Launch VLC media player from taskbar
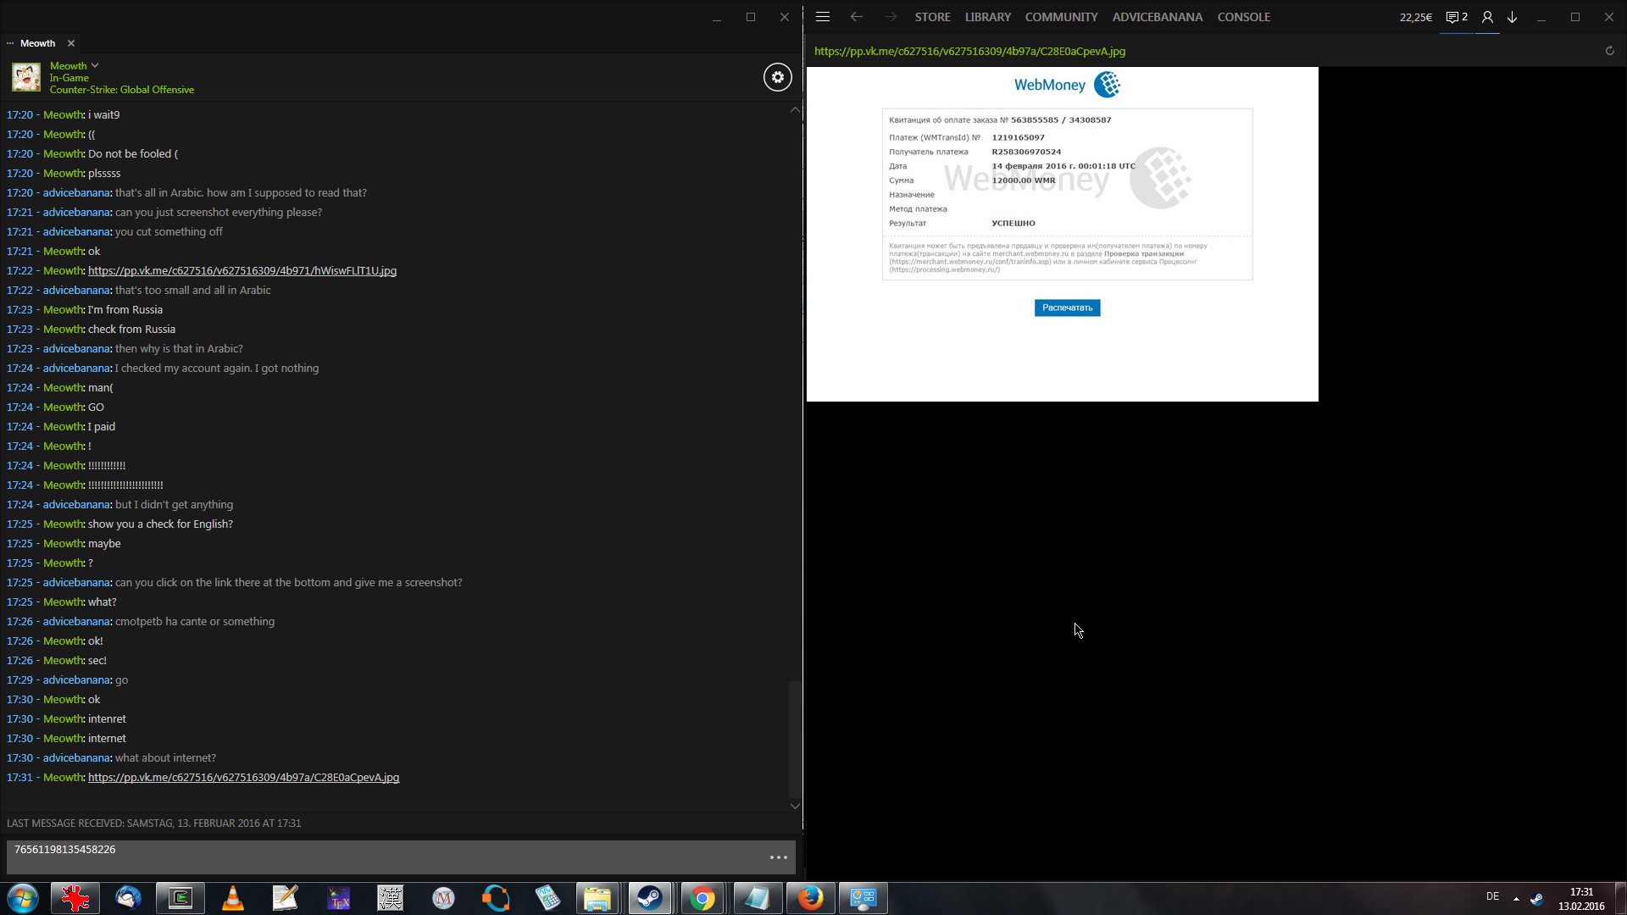 (232, 898)
